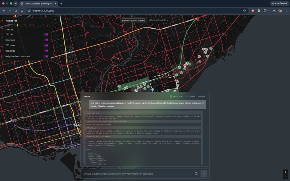290x181 pixels.
Task: Click the blue marker dot on the map
Action: (153, 89)
